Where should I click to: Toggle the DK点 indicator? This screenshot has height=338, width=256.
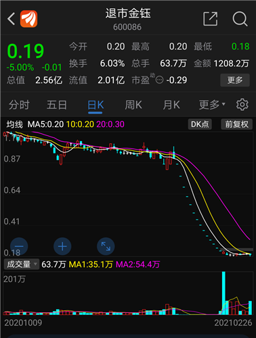click(x=200, y=124)
